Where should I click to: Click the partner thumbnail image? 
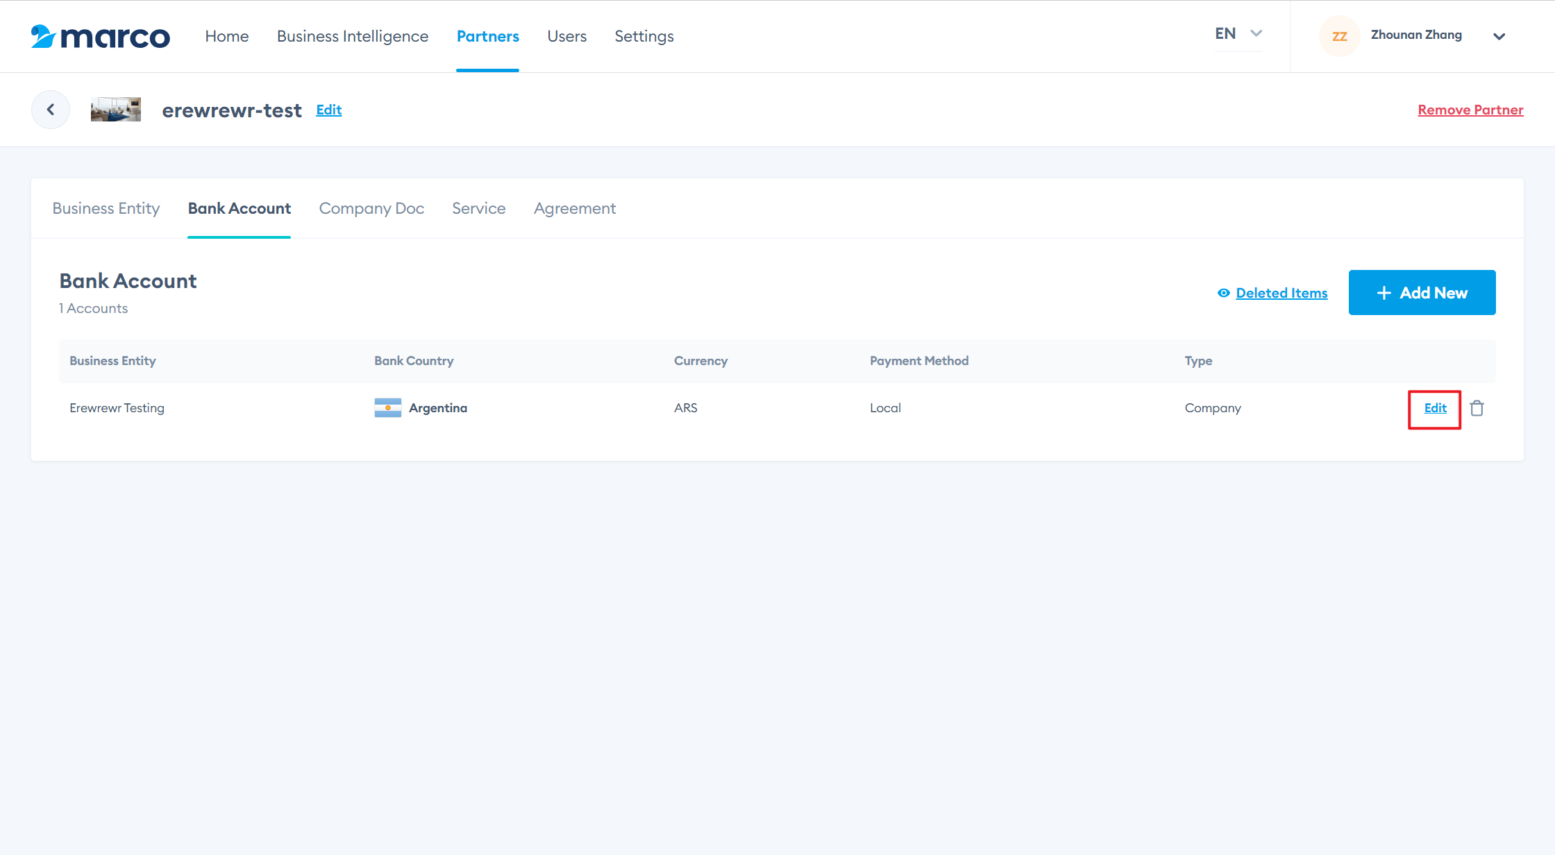click(116, 110)
